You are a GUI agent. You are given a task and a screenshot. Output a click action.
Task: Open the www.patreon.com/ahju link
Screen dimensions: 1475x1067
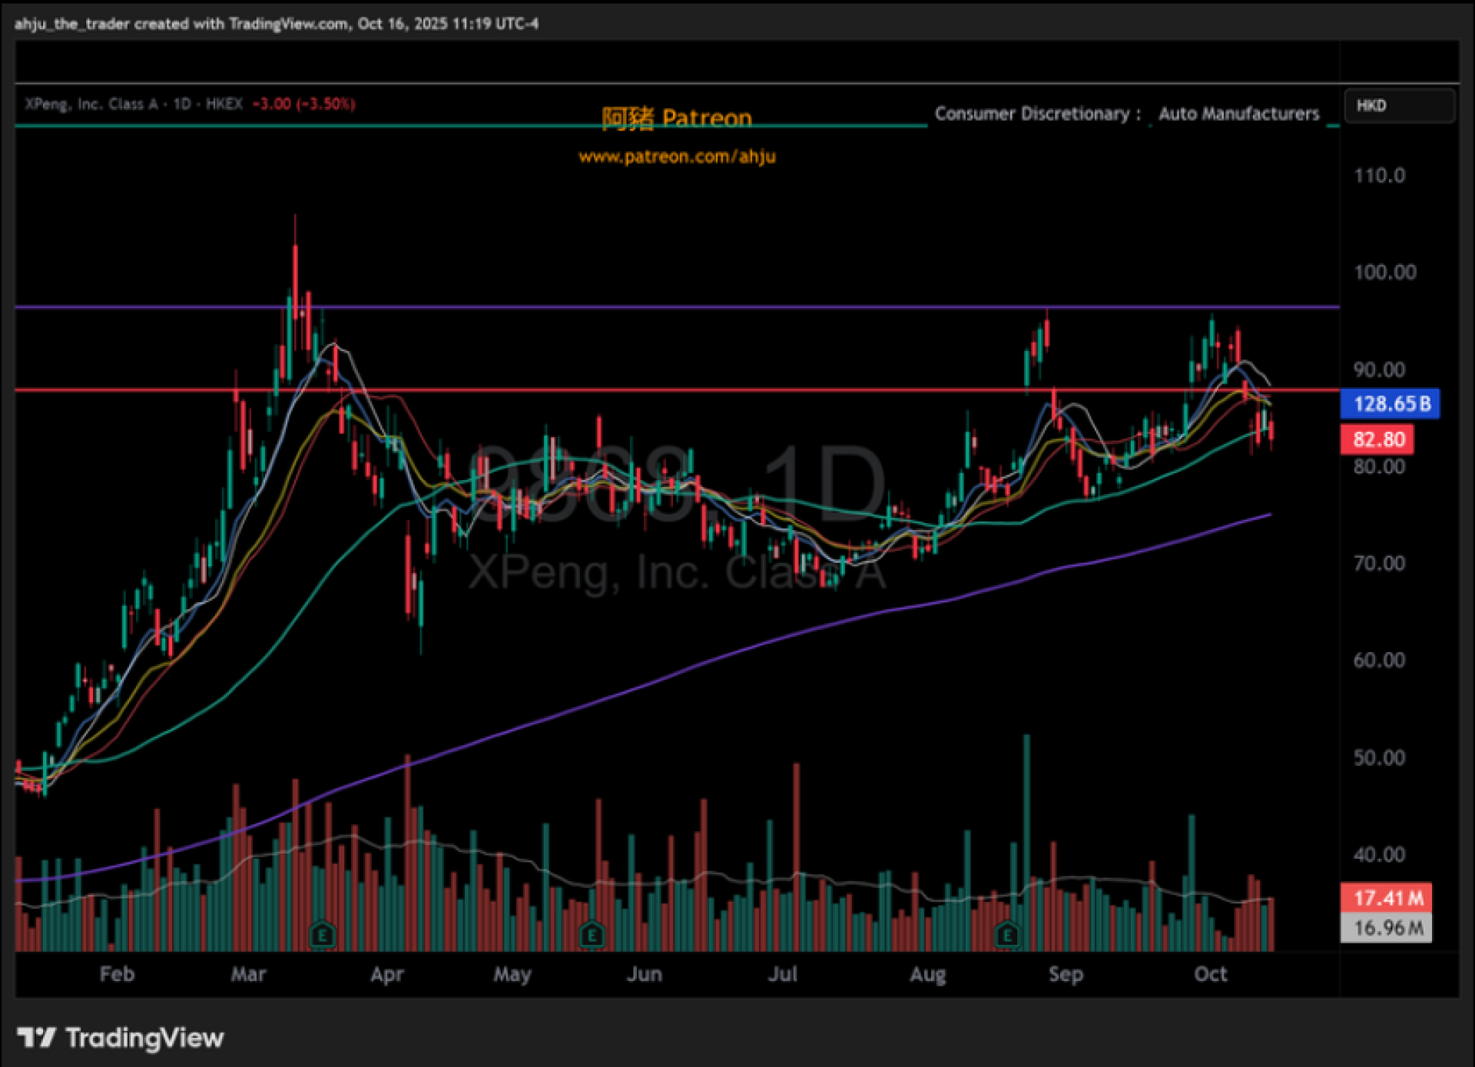pyautogui.click(x=677, y=157)
